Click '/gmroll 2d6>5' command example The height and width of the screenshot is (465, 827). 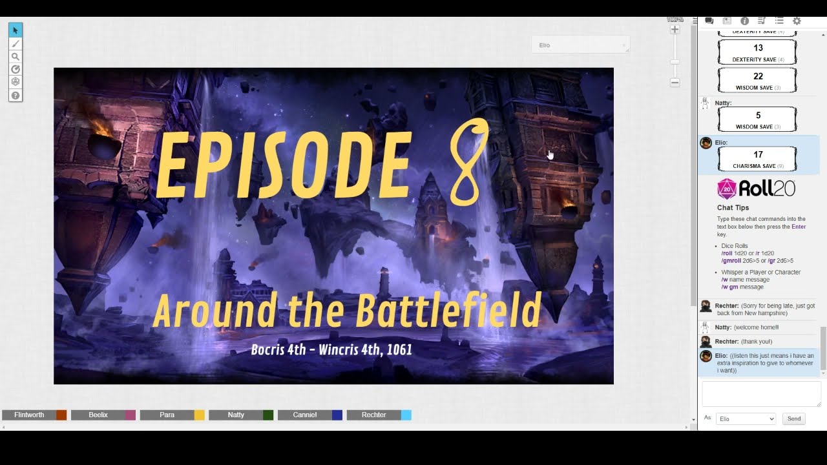[742, 261]
